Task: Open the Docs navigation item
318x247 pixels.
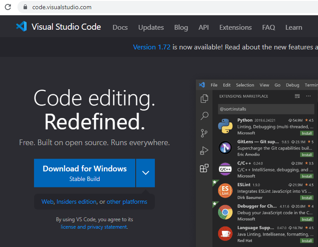Action: click(120, 27)
